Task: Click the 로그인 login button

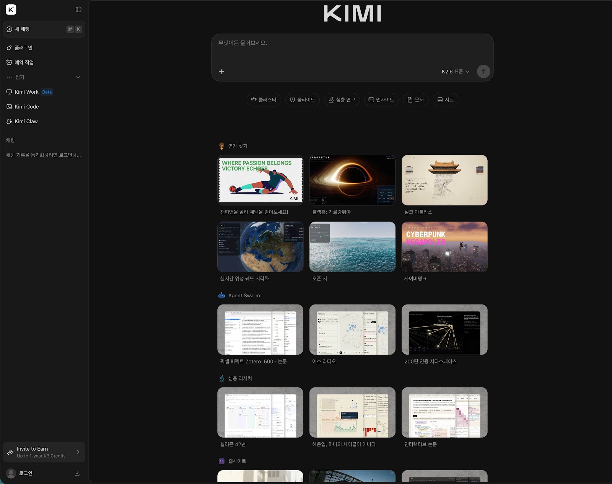Action: [26, 473]
